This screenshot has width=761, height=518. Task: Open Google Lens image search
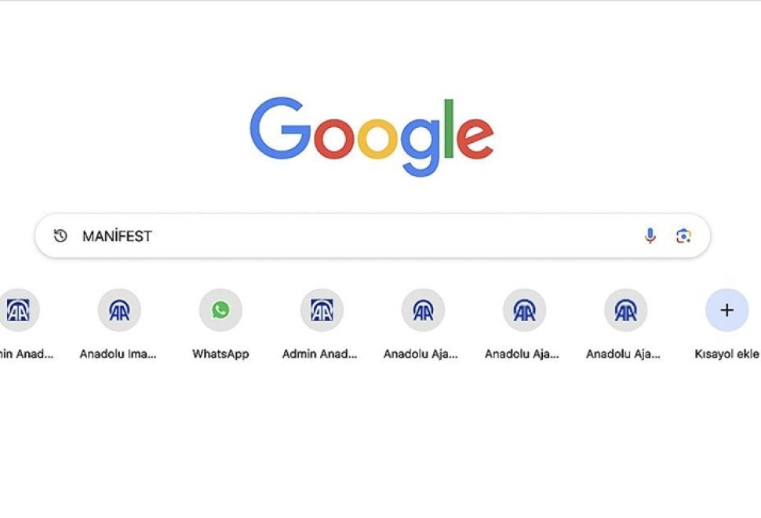[683, 236]
